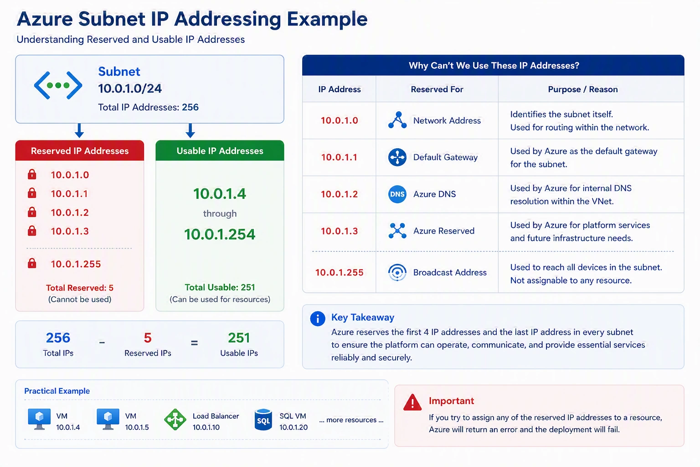Click the 'Load Balancer' 10.0.1.10 label
This screenshot has width=700, height=467.
(216, 422)
